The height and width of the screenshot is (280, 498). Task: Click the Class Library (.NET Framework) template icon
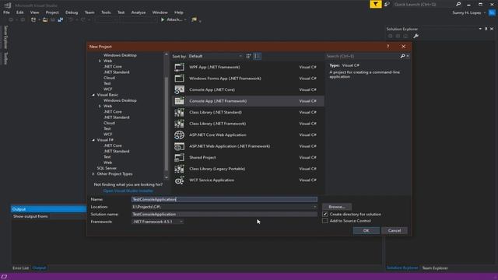(x=179, y=124)
